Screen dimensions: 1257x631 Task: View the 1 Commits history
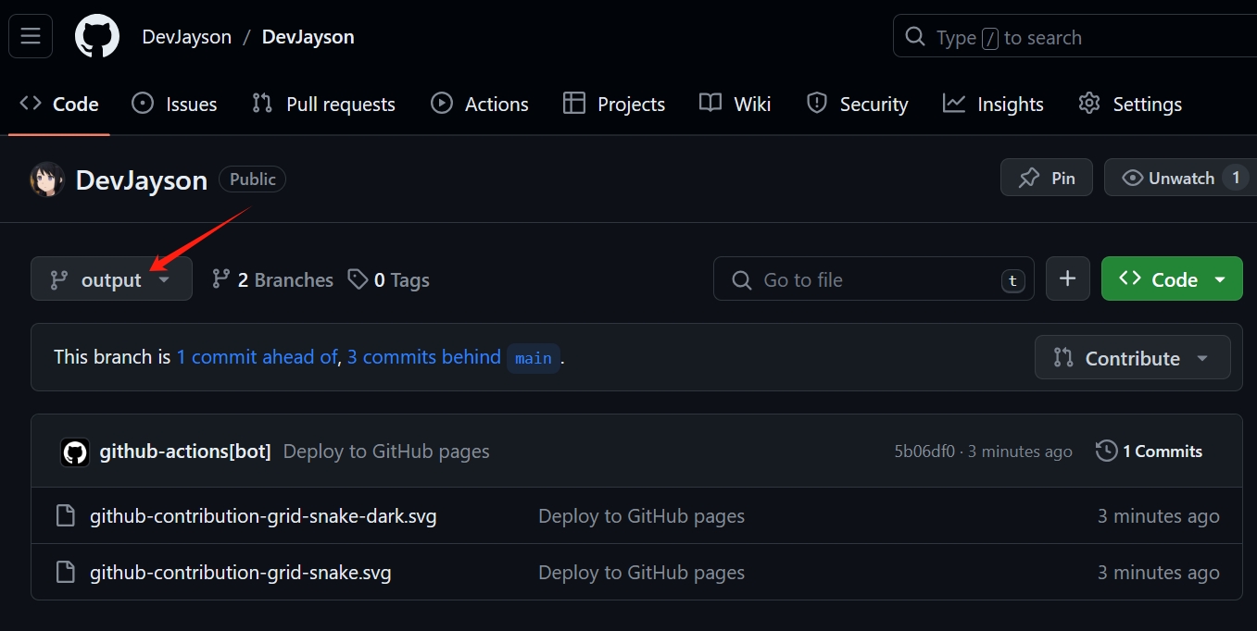(1149, 452)
